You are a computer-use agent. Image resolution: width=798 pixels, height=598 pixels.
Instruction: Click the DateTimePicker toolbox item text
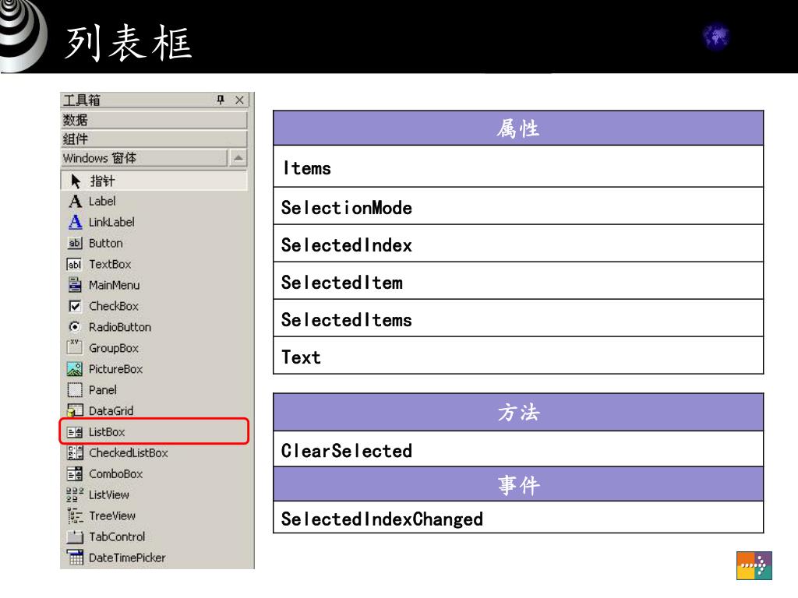click(127, 558)
